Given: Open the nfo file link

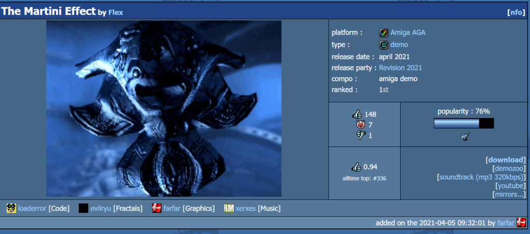Looking at the screenshot, I should [x=516, y=12].
